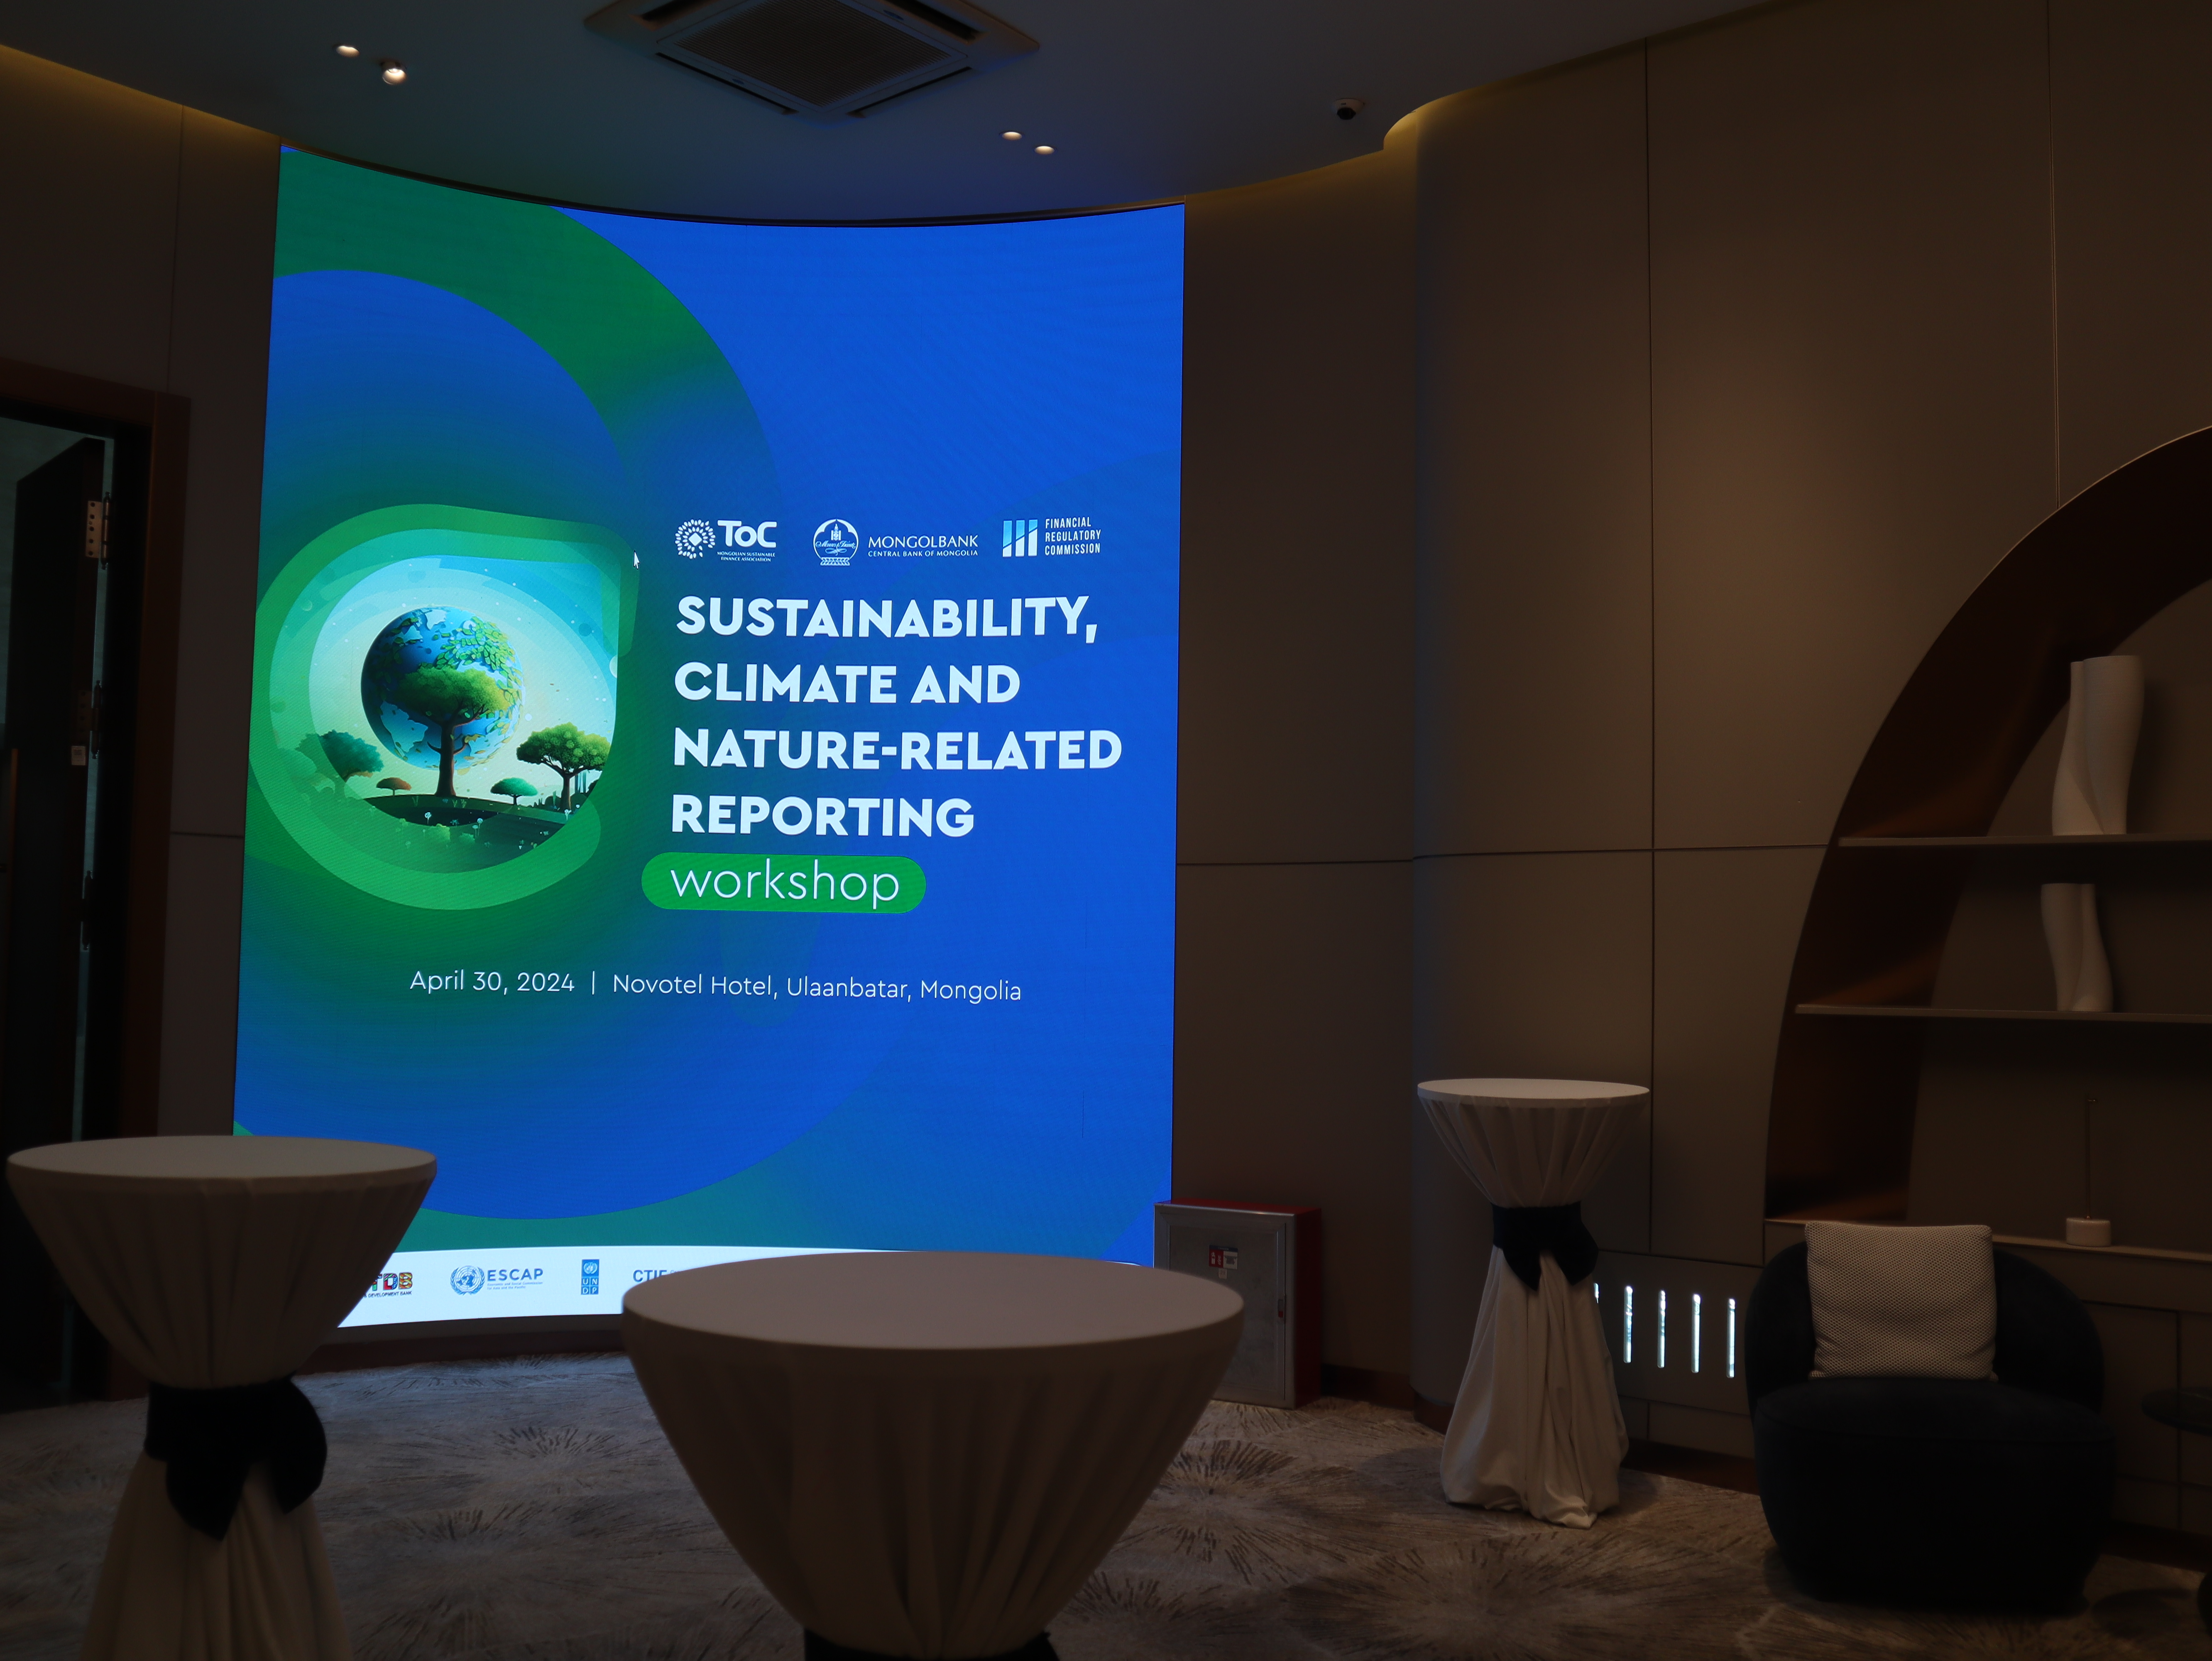Click the April 30, 2024 date text
Screen dimensions: 2212x1661
pos(492,982)
